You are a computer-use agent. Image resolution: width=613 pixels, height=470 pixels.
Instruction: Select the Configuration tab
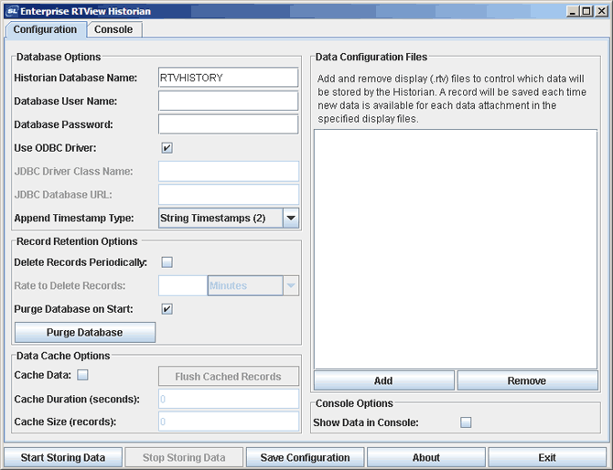point(46,29)
